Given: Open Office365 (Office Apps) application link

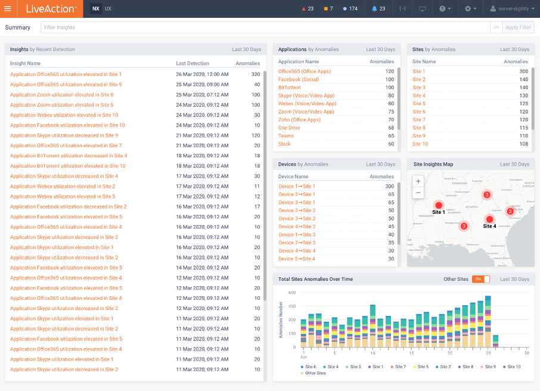Looking at the screenshot, I should (x=305, y=72).
